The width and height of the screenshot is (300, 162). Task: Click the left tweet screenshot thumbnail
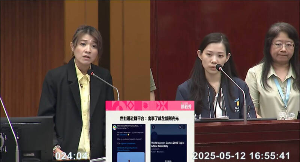[x=129, y=143]
